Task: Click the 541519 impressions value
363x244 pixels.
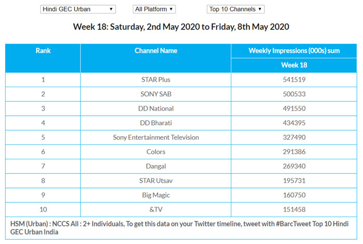Action: pyautogui.click(x=294, y=79)
